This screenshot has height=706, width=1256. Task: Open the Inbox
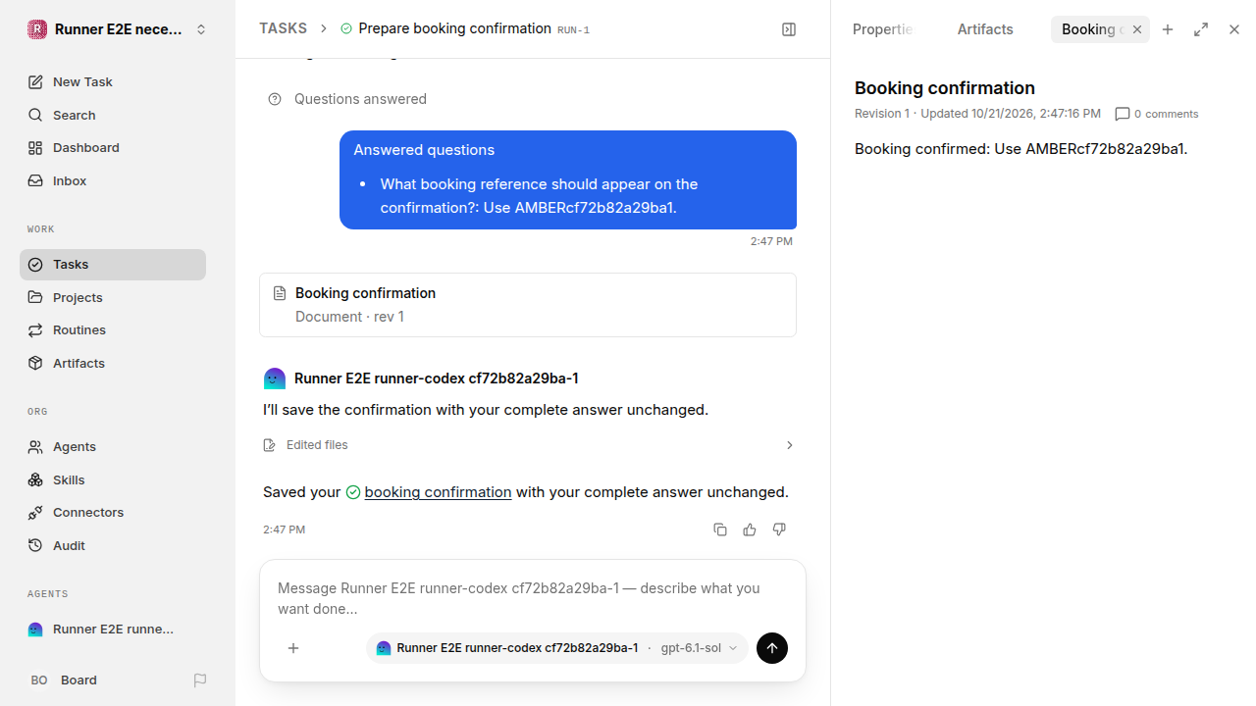pos(113,181)
